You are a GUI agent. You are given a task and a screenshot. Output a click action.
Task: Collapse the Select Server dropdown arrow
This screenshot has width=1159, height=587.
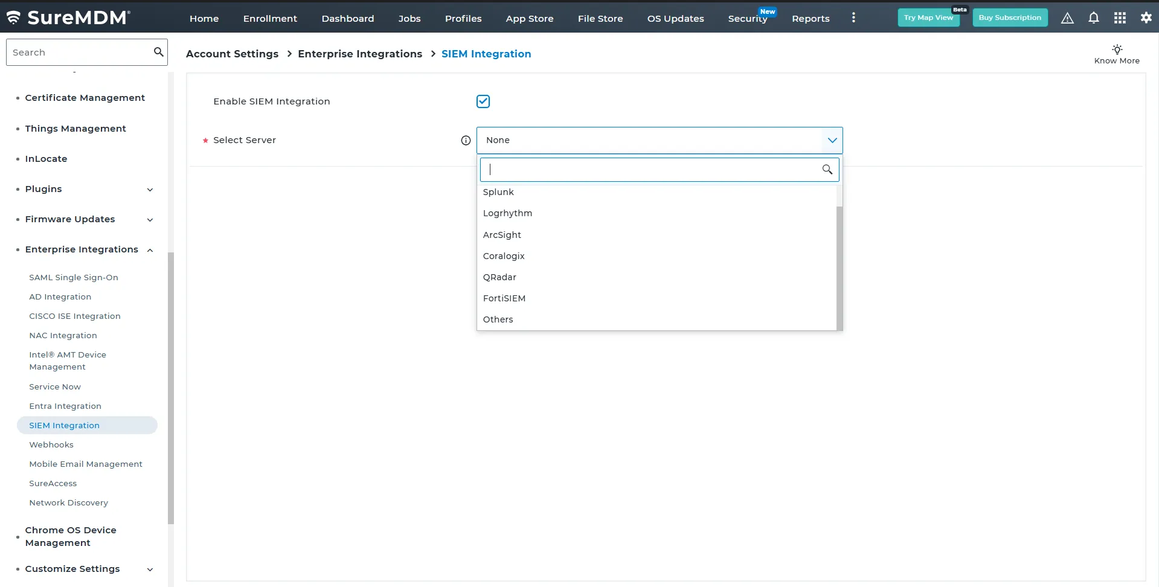tap(832, 140)
